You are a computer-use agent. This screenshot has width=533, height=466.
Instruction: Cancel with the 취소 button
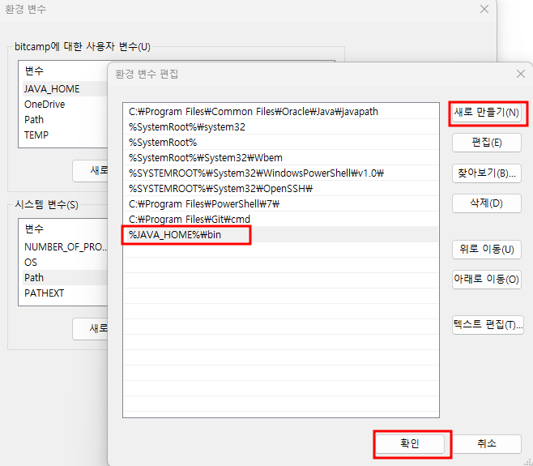487,443
